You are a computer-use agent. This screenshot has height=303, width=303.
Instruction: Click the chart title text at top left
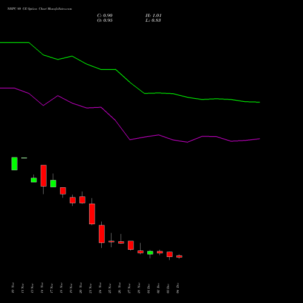pos(39,9)
